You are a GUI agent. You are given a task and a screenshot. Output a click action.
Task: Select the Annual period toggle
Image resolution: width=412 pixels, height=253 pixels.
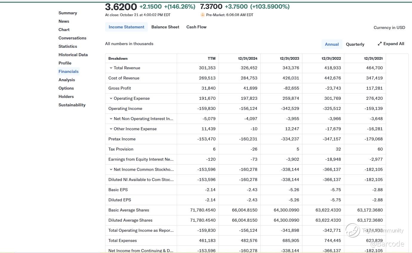click(332, 44)
